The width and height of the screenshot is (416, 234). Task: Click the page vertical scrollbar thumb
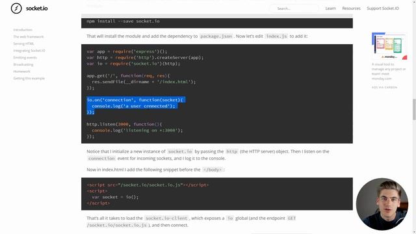pyautogui.click(x=414, y=109)
